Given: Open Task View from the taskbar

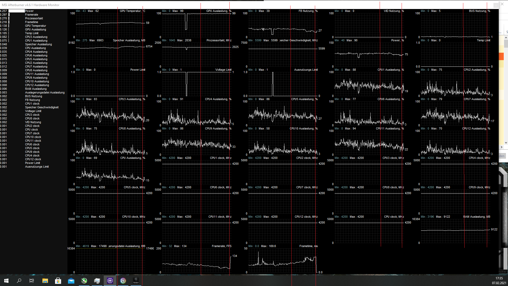Looking at the screenshot, I should click(x=32, y=281).
